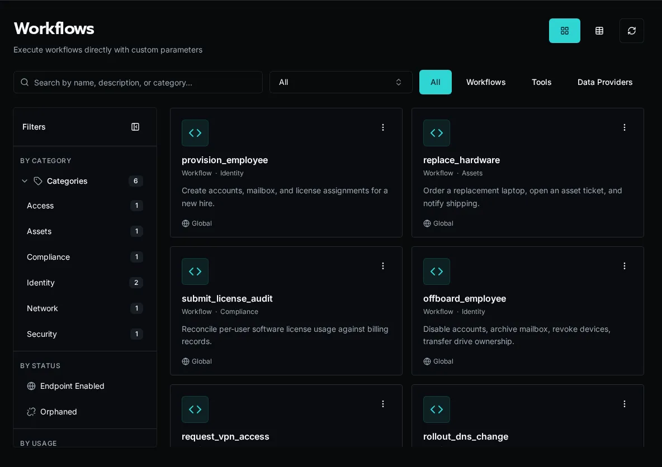Click the replace_hardware code icon
662x467 pixels.
coord(437,133)
